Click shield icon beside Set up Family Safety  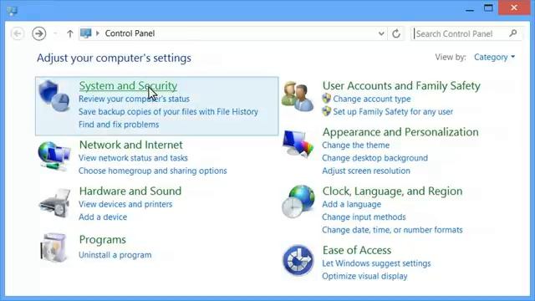pyautogui.click(x=327, y=111)
